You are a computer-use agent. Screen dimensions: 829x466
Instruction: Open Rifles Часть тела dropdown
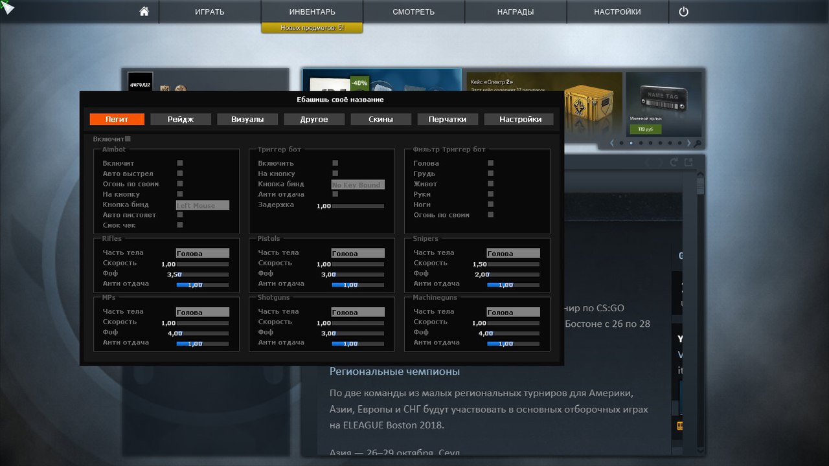click(x=203, y=253)
